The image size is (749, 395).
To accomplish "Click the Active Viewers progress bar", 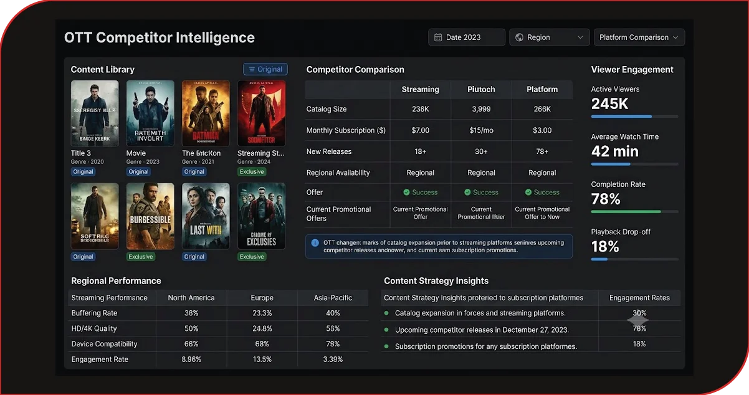I will point(634,117).
